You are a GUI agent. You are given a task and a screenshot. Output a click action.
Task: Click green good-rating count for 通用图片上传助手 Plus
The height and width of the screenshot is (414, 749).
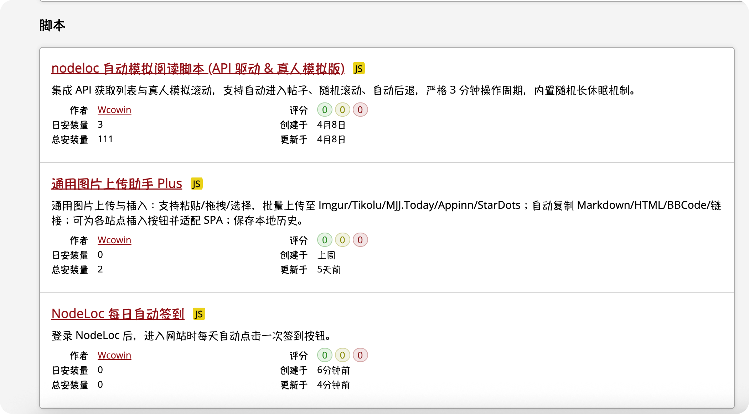point(325,240)
